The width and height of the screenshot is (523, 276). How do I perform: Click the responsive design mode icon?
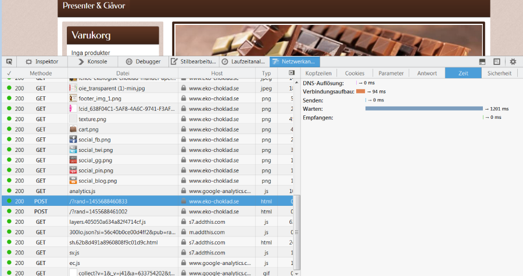click(x=497, y=61)
